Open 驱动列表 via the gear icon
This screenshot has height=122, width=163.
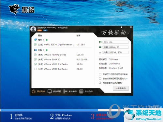click(34, 91)
